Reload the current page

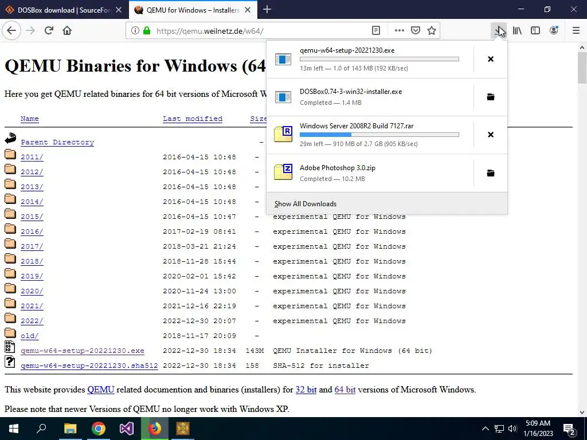49,31
